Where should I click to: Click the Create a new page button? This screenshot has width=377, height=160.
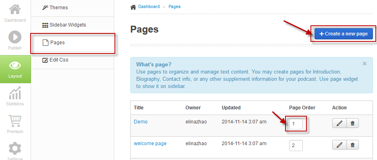pyautogui.click(x=344, y=34)
